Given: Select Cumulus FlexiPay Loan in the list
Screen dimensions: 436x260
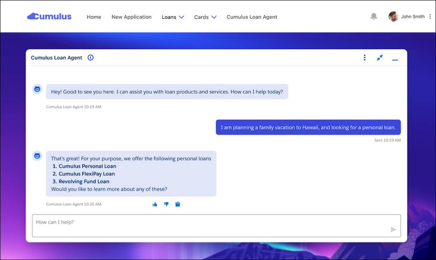Looking at the screenshot, I should coord(87,174).
